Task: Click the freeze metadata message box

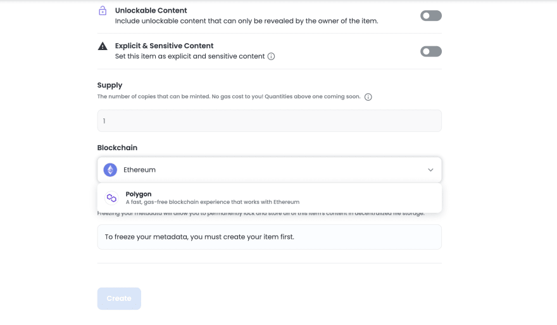Action: click(x=269, y=237)
